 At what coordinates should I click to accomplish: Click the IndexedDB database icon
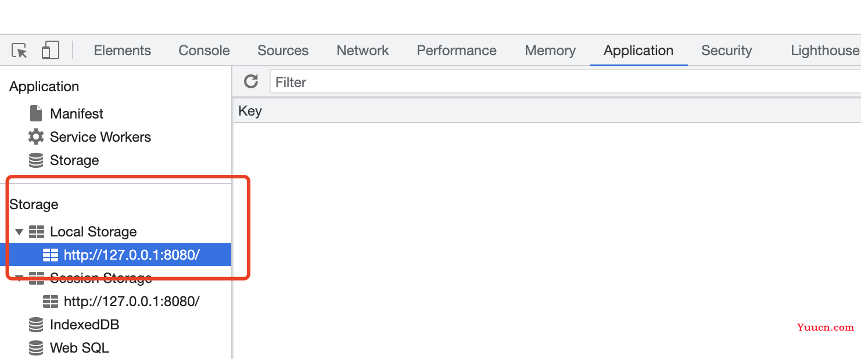(36, 325)
